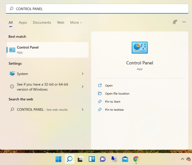Click the cloud sync error tray icon

(x=188, y=159)
